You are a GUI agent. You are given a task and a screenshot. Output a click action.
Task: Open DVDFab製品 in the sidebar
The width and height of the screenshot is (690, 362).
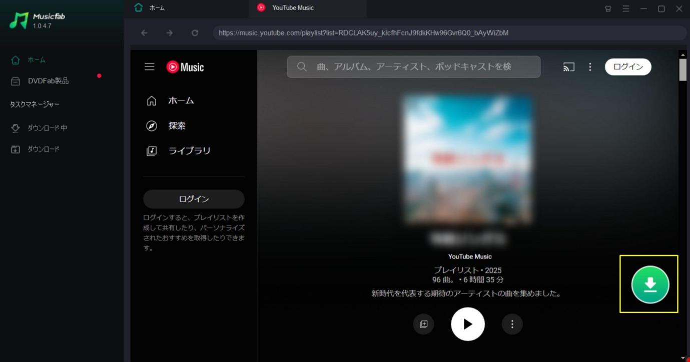40,81
